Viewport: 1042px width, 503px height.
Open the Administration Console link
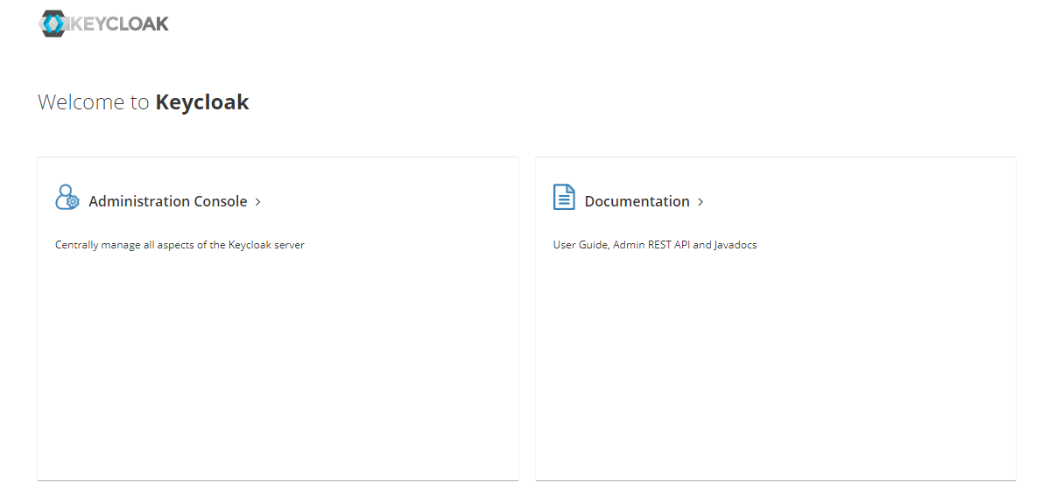point(167,201)
